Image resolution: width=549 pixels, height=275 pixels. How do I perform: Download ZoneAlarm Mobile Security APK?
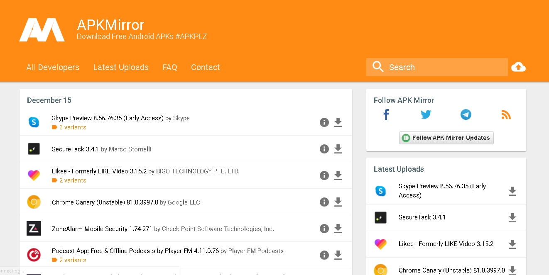pos(338,229)
